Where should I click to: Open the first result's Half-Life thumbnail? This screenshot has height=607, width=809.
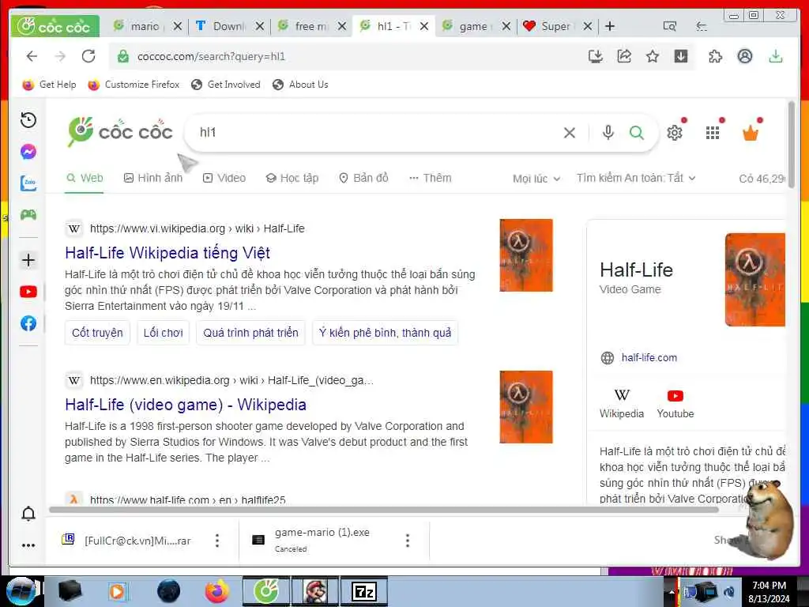[525, 255]
